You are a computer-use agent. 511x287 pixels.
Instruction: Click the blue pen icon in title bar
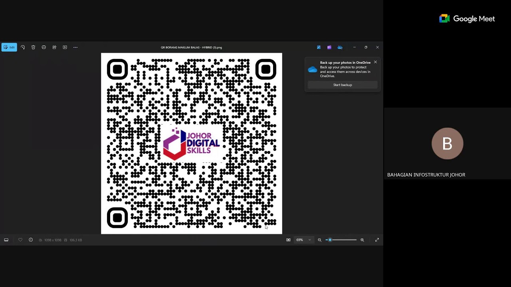pos(319,47)
